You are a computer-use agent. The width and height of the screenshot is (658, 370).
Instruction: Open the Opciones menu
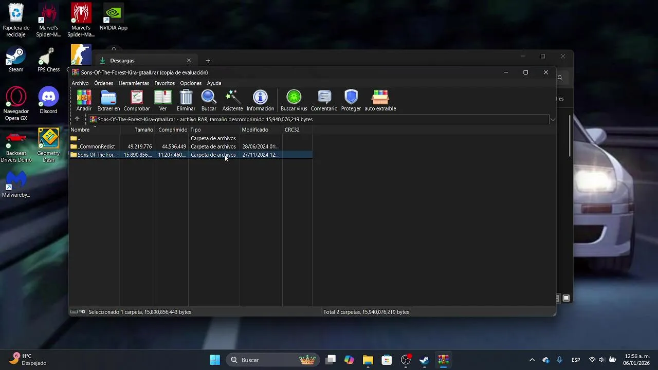[191, 83]
